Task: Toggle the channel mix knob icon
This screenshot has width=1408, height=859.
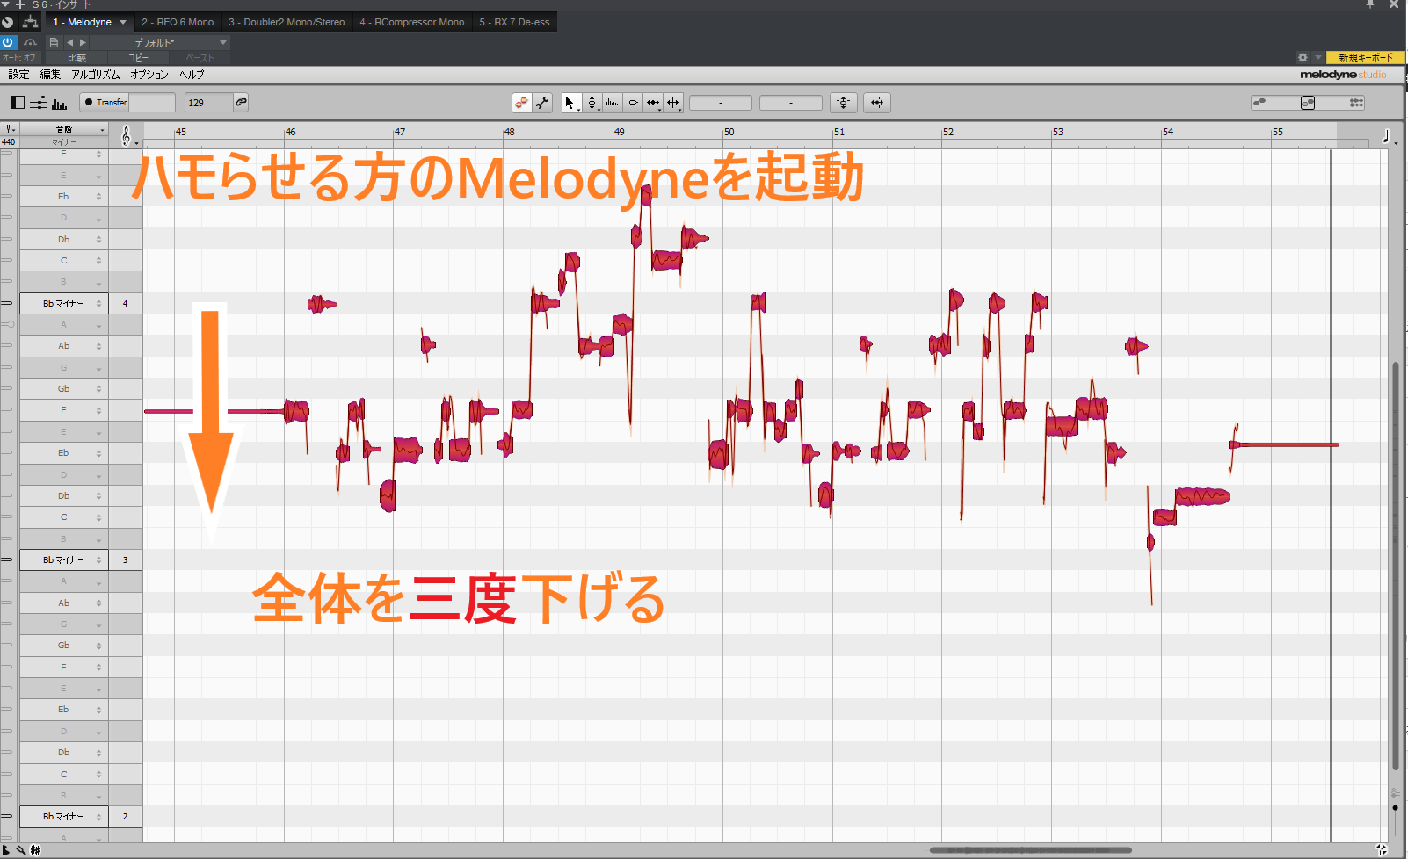Action: point(8,22)
